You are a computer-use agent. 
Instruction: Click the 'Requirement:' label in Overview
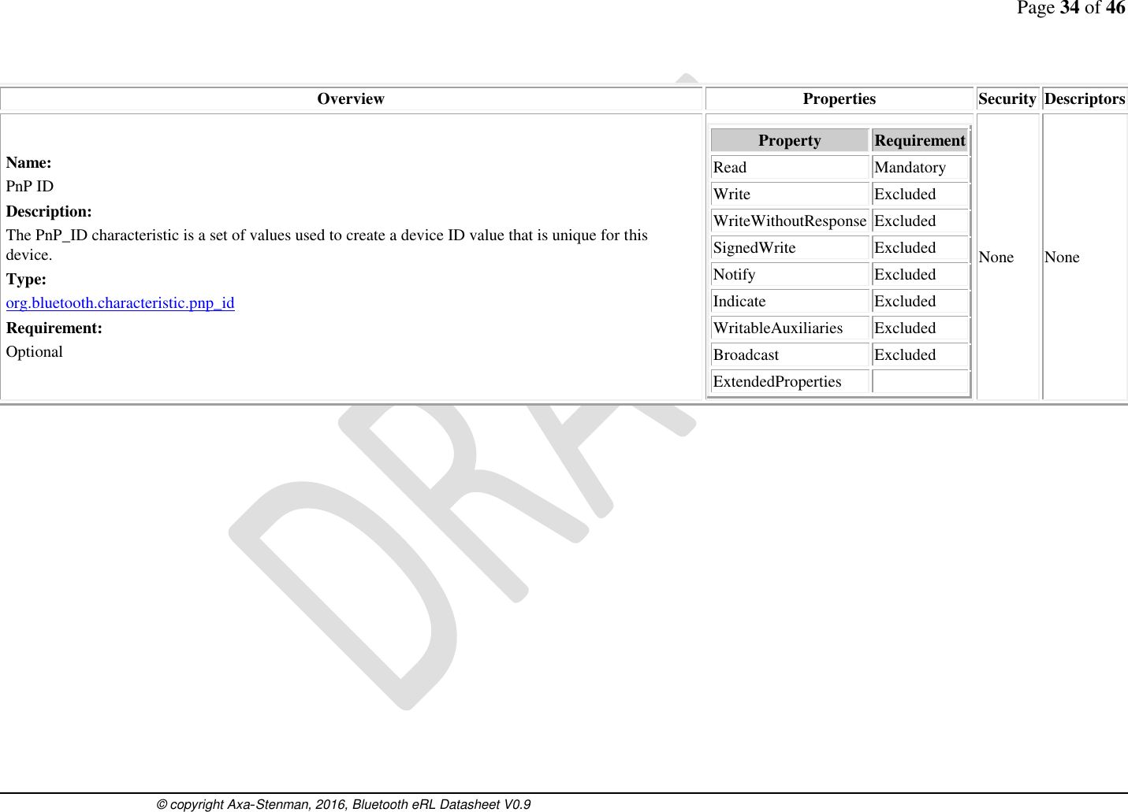click(x=54, y=328)
